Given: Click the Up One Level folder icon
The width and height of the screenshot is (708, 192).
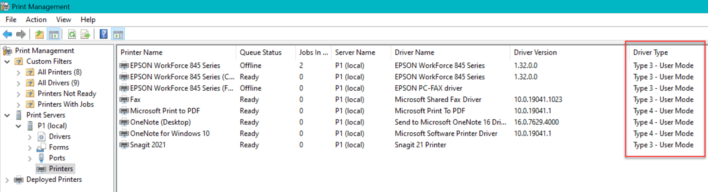Looking at the screenshot, I should [x=39, y=35].
